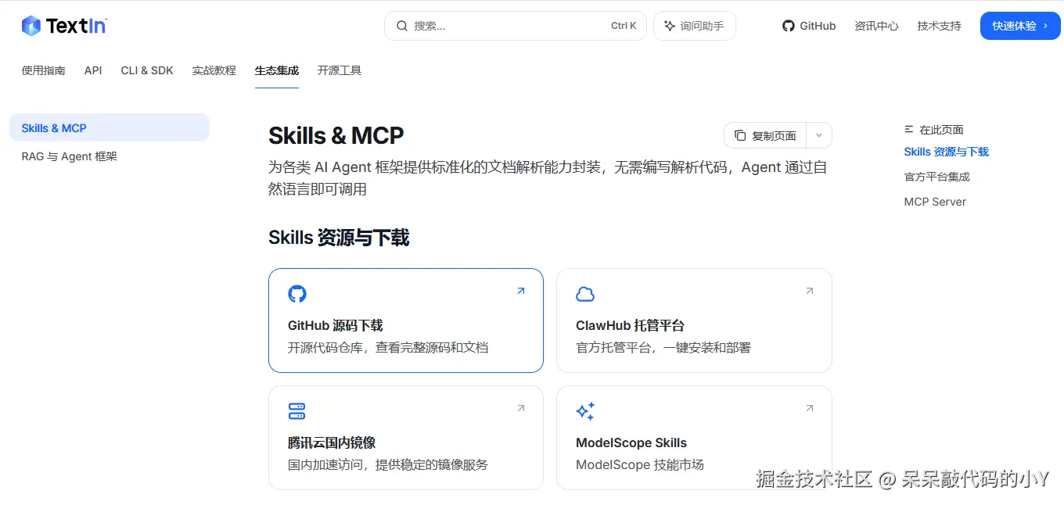Open the CLI & SDK tab

(x=147, y=70)
